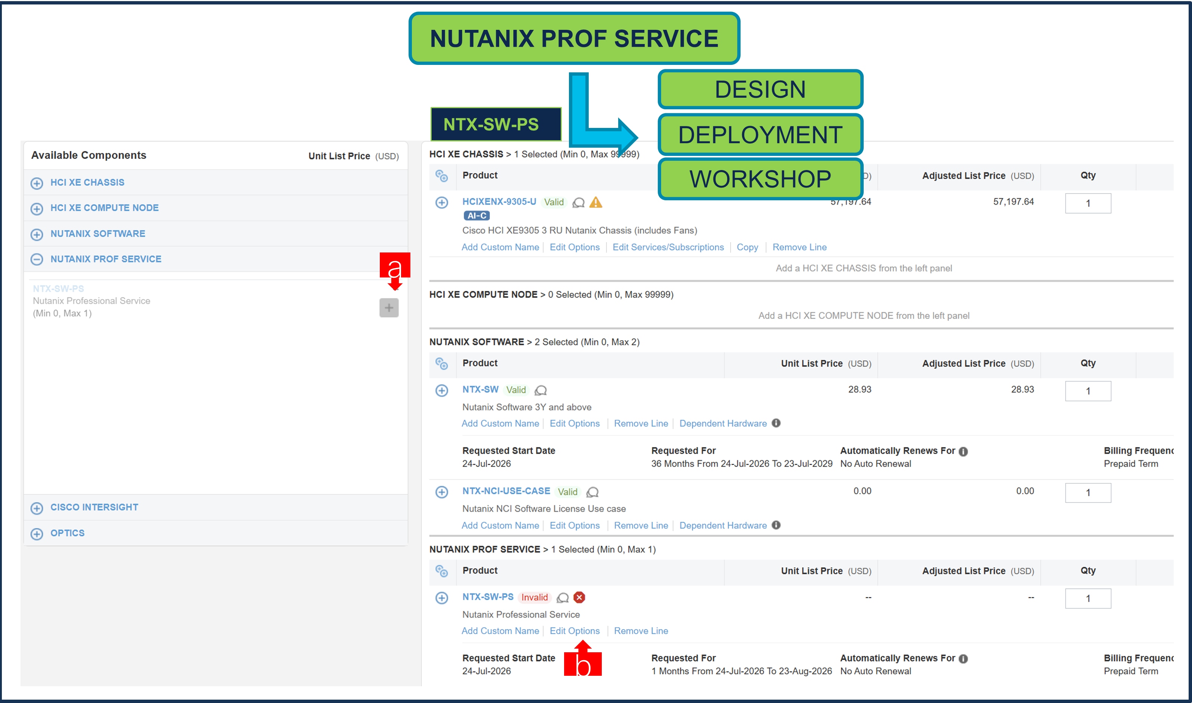Add NTX-SW-PS with the plus button
1192x703 pixels.
pyautogui.click(x=388, y=308)
